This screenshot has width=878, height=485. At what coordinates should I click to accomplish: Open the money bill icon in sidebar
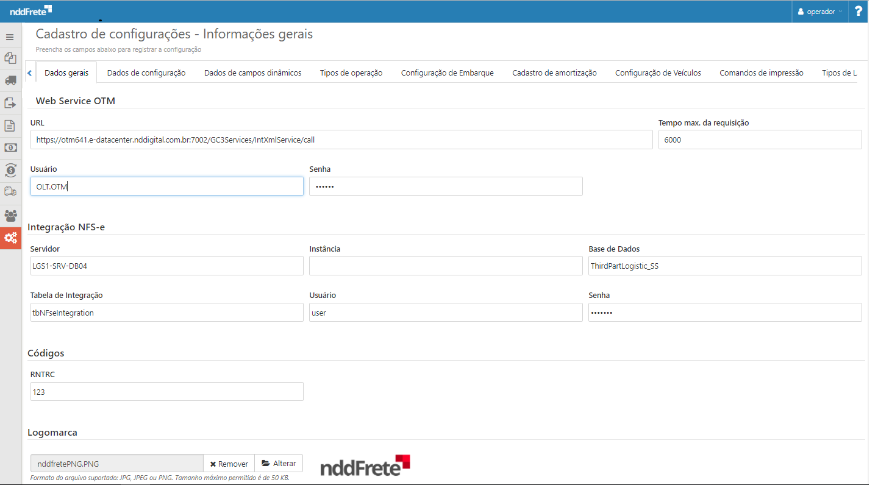point(10,147)
